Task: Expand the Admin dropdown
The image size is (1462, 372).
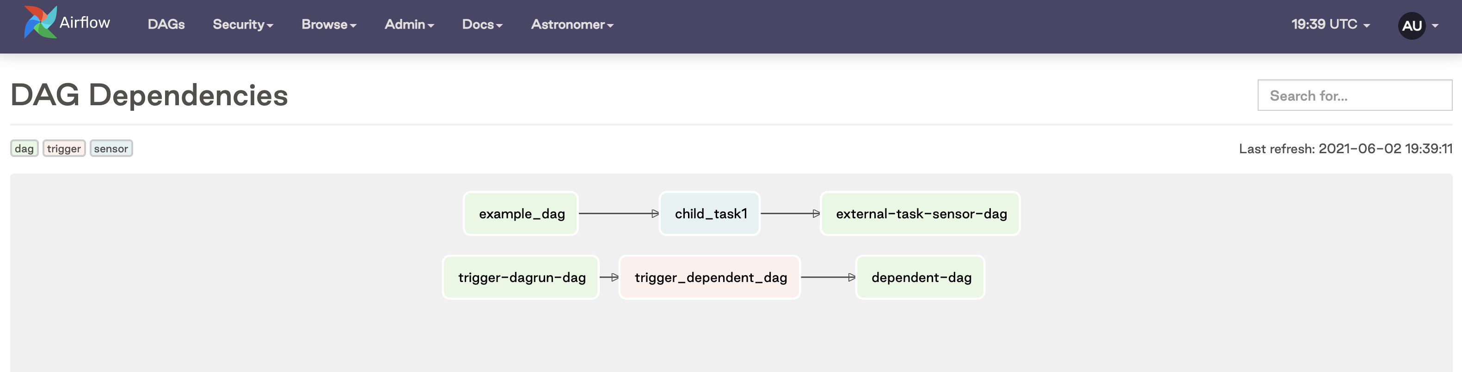Action: coord(409,24)
